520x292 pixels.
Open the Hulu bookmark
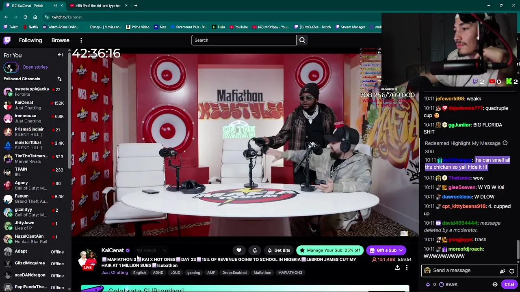[219, 27]
